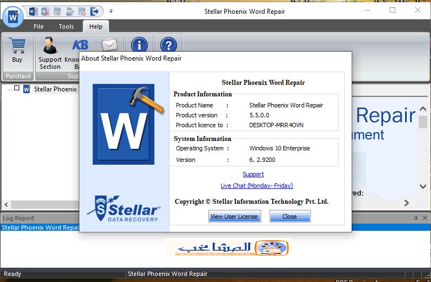Screen dimensions: 431x282
Task: Click the preview pane scroll down arrow
Action: [x=423, y=186]
